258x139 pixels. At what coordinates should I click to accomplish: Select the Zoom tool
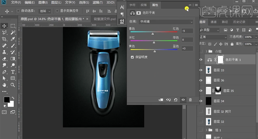(x=13, y=85)
